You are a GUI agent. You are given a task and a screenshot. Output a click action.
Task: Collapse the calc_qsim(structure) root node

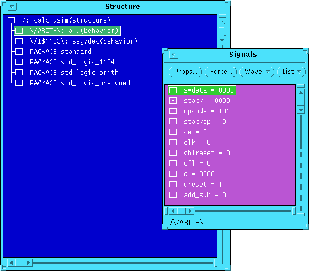click(12, 20)
